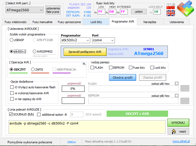Open the FLASH file browse button
Image resolution: width=196 pixels, height=146 pixels.
[185, 88]
